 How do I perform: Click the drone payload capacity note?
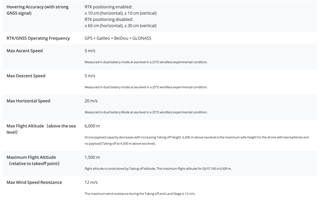click(196, 140)
